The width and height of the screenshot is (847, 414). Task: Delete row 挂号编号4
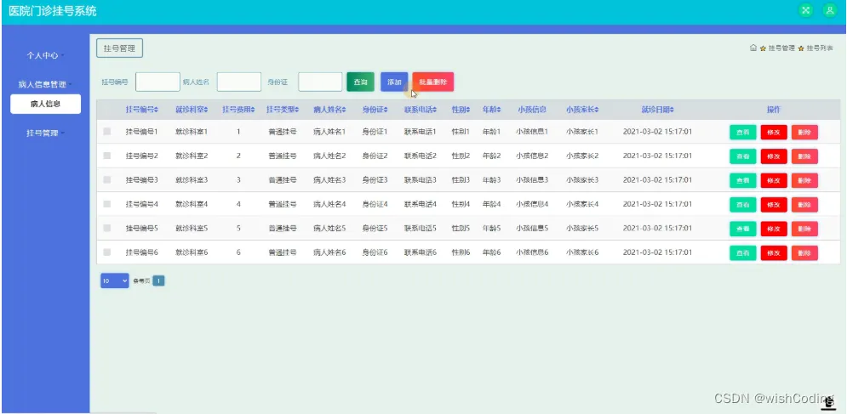[x=805, y=205]
